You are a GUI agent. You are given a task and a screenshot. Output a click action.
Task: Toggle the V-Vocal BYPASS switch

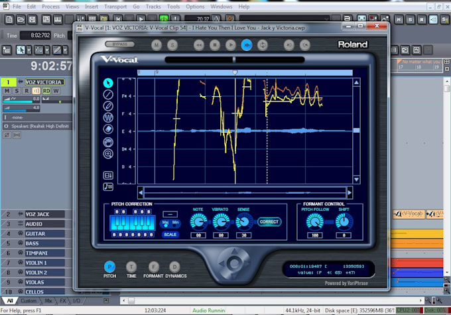point(119,44)
